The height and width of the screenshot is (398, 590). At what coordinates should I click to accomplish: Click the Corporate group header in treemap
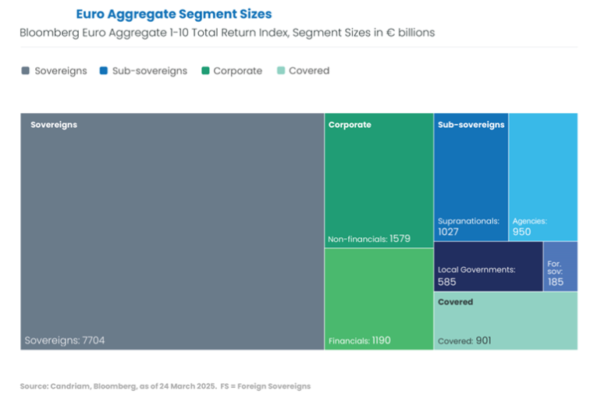coord(350,125)
